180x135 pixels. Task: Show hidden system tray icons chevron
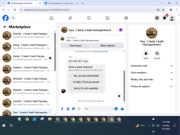pos(149,126)
